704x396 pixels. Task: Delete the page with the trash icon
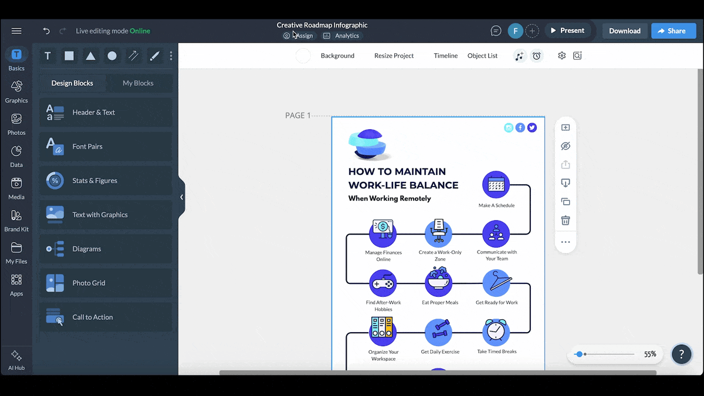pyautogui.click(x=566, y=220)
